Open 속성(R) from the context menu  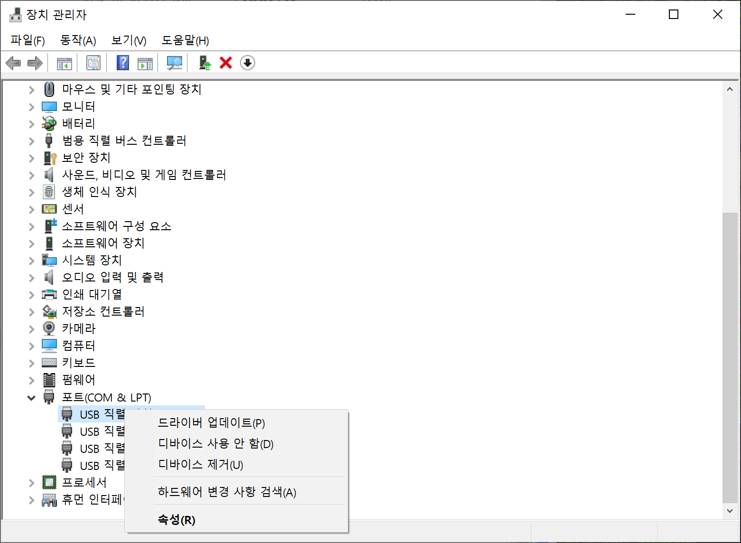(176, 520)
